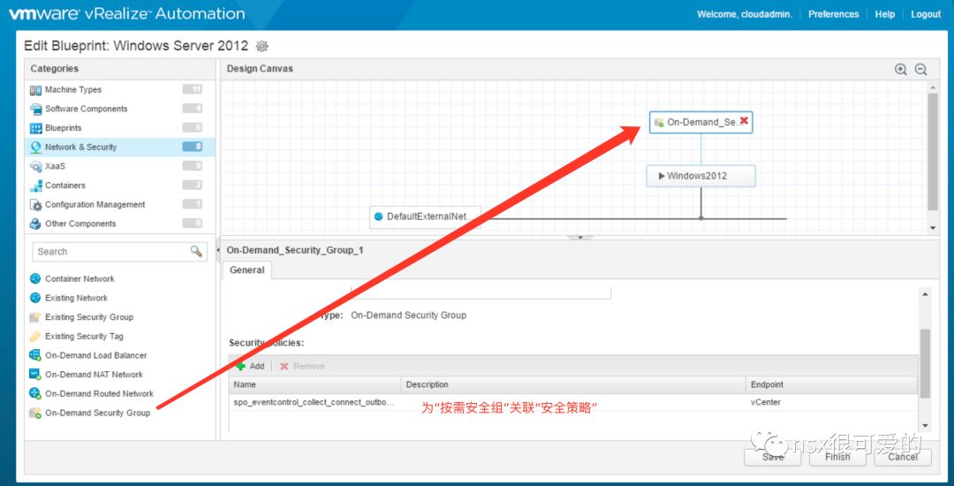
Task: Click the Blueprints category icon
Action: pyautogui.click(x=36, y=128)
